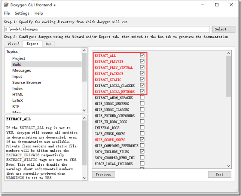Click the Previous button
This screenshot has width=241, height=196.
click(103, 174)
